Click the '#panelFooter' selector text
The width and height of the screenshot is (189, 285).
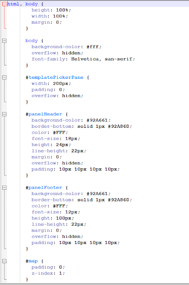pyautogui.click(x=44, y=187)
